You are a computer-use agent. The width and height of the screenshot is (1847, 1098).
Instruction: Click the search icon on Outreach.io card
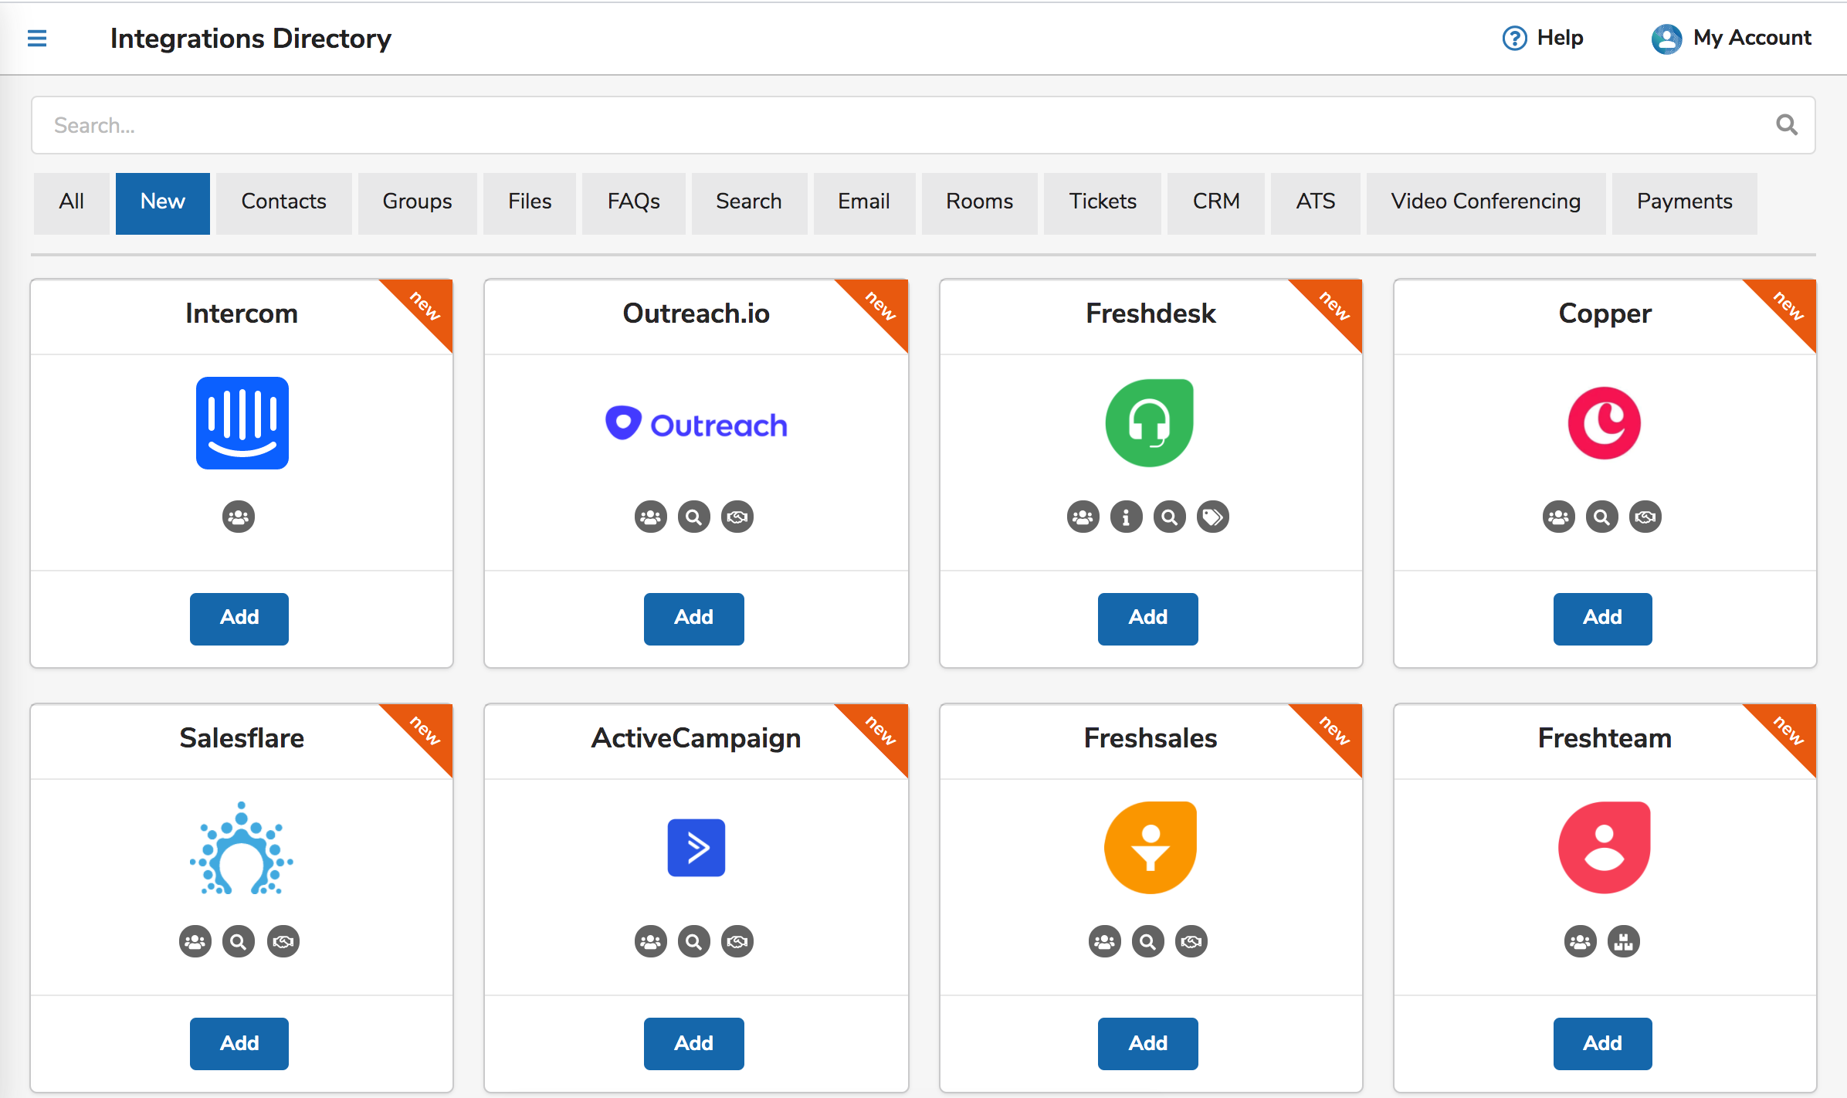point(694,517)
